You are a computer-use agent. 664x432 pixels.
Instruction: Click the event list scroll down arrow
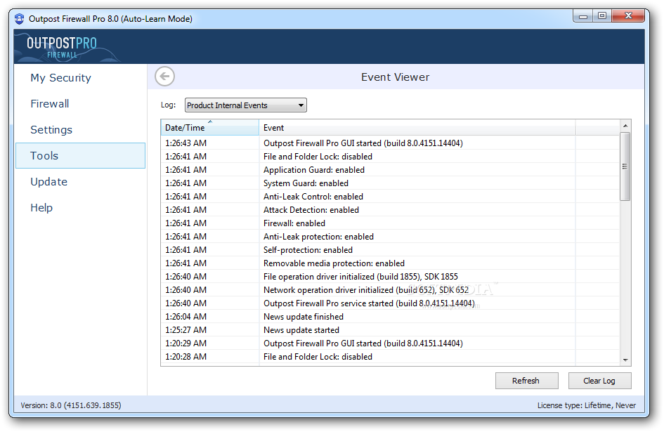625,360
